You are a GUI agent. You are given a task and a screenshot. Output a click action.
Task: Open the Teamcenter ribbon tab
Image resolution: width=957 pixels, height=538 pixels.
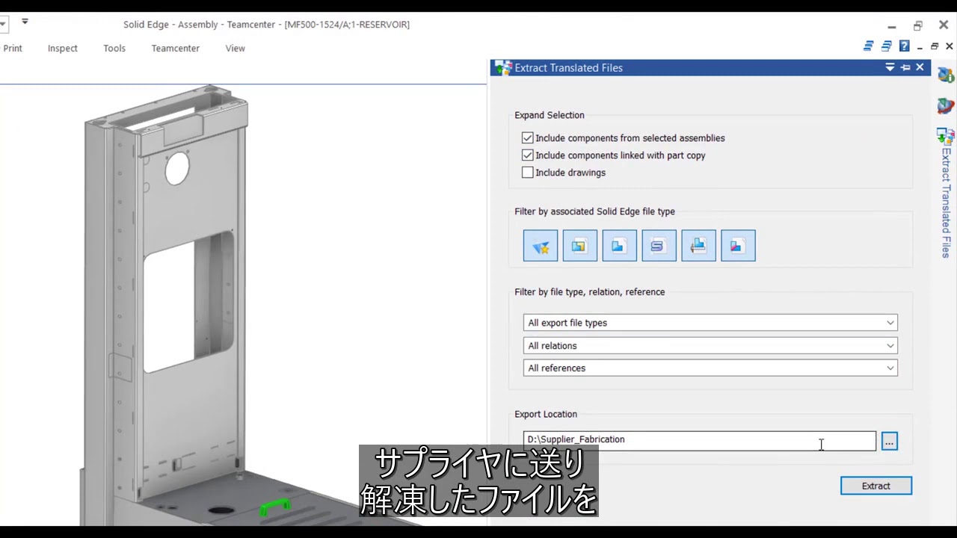click(x=176, y=49)
